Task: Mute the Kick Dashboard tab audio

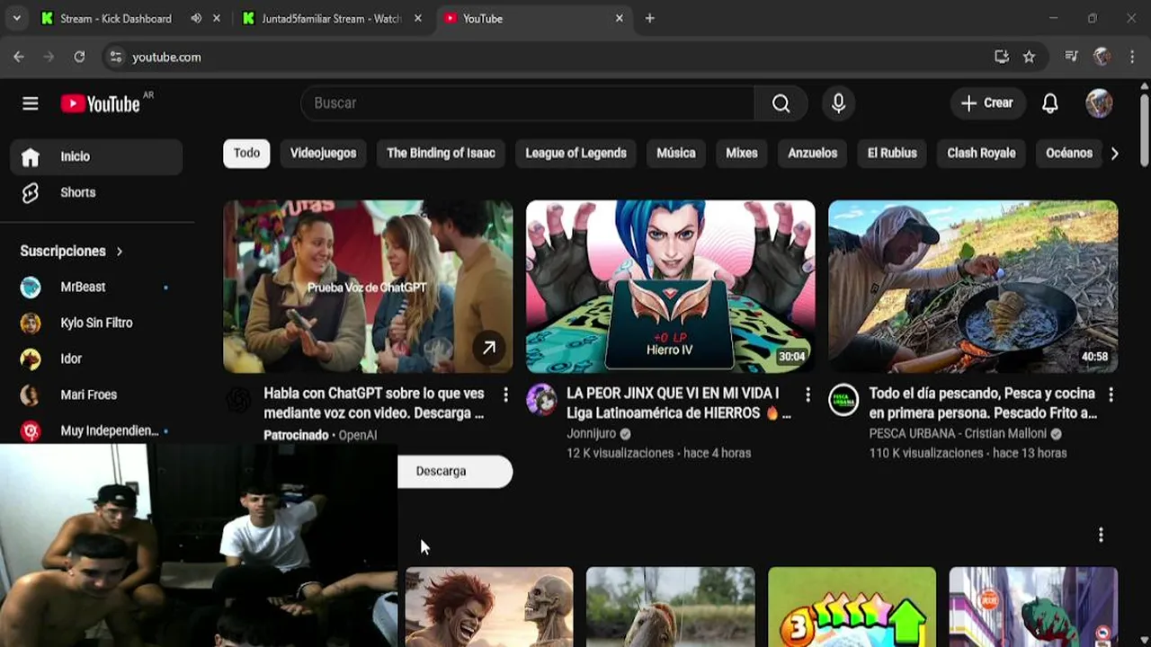Action: (196, 18)
